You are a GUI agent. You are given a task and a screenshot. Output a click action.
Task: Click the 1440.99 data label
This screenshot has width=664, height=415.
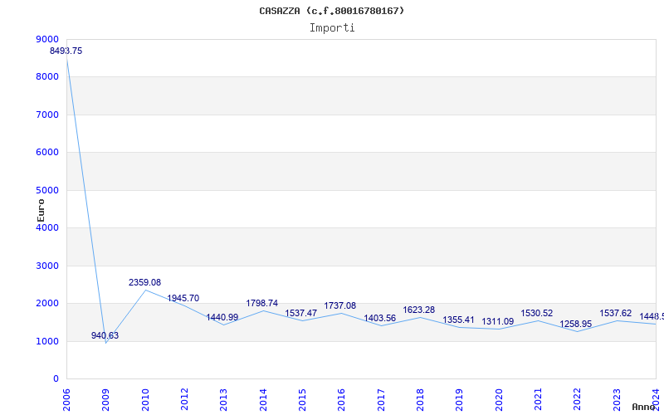222,318
